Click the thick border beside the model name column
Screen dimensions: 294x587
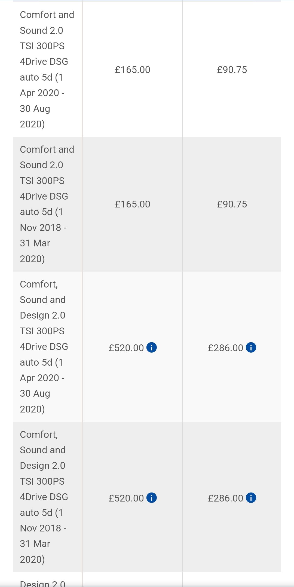[82, 272]
